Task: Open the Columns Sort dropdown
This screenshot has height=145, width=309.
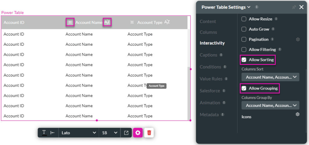Action: point(270,77)
